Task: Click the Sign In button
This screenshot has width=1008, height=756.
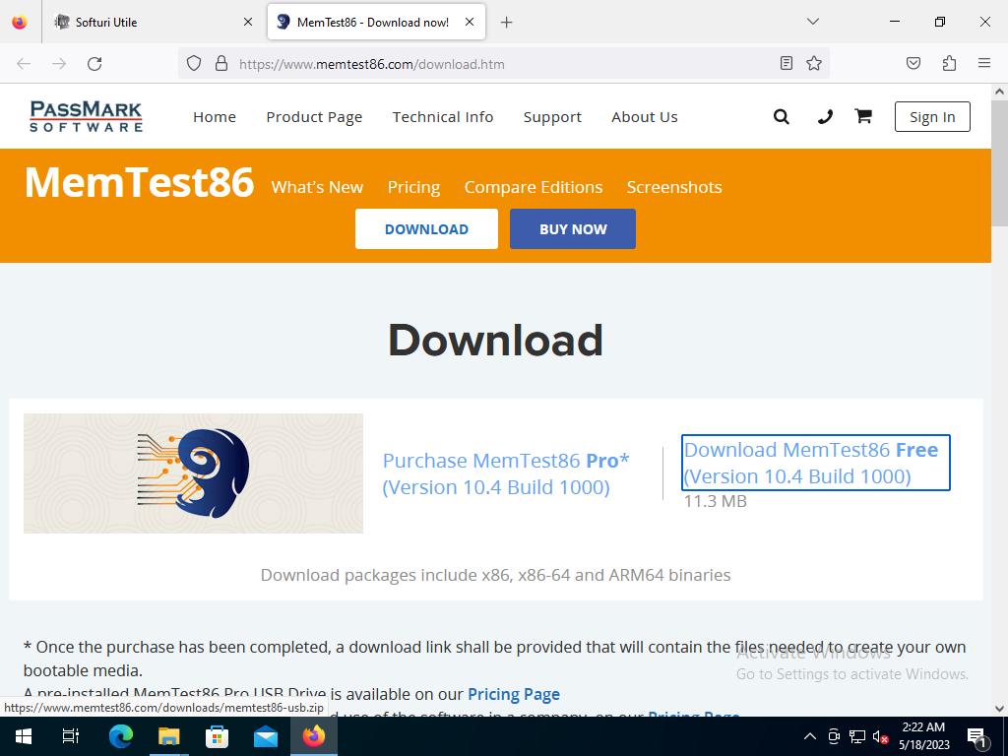Action: tap(931, 116)
